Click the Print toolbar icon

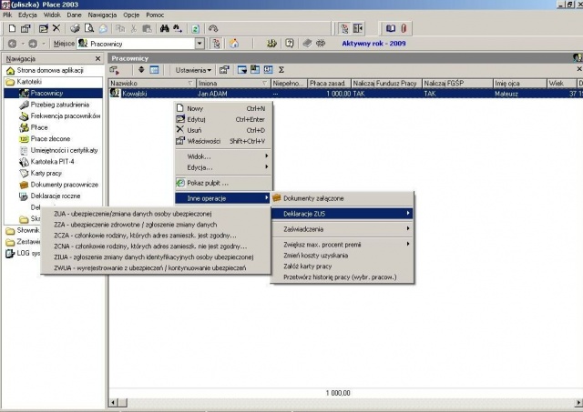[x=75, y=28]
